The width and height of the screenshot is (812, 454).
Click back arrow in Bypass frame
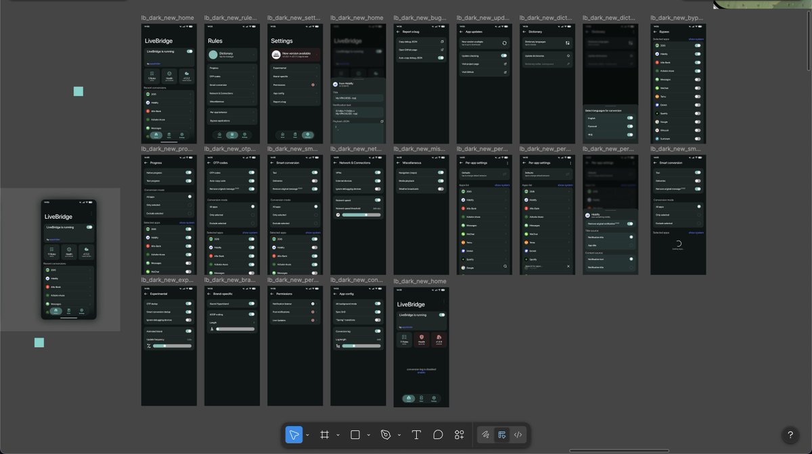[x=655, y=32]
